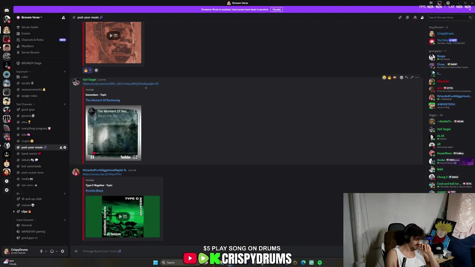
Task: Open the Bronem Verse server dropdown
Action: tap(32, 17)
